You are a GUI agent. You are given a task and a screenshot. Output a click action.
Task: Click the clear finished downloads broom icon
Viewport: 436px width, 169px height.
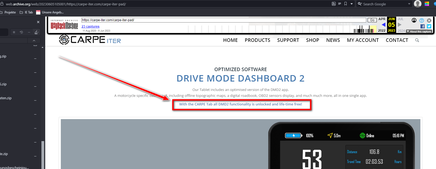36,32
